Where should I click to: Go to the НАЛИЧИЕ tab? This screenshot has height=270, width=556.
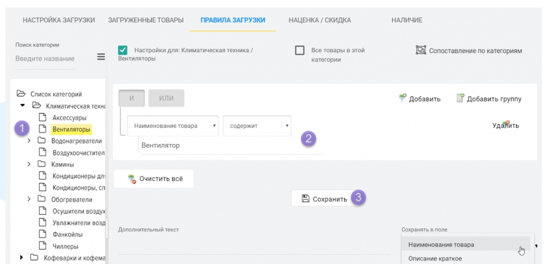click(x=407, y=20)
